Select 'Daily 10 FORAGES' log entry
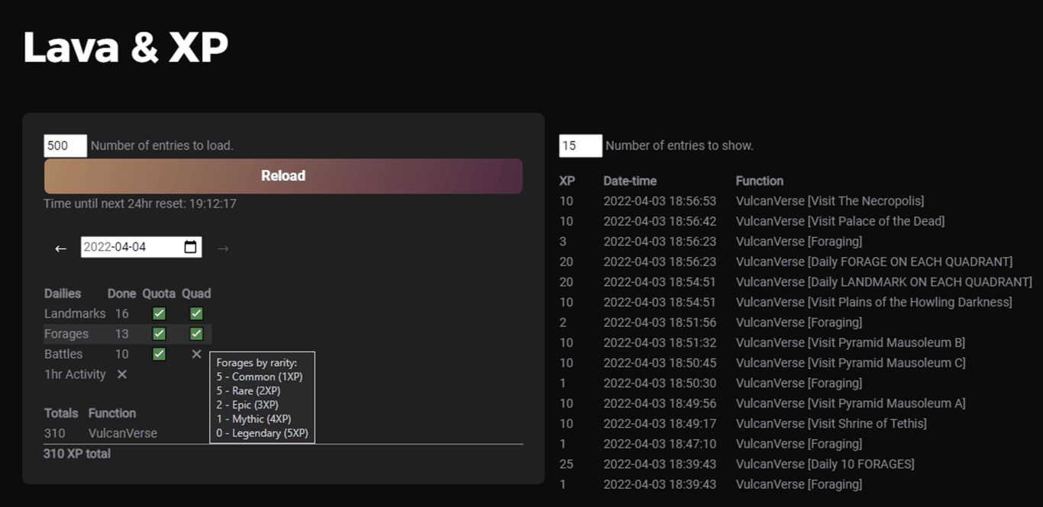This screenshot has height=507, width=1043. point(825,464)
